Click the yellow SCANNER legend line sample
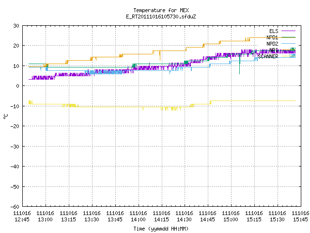 pyautogui.click(x=288, y=56)
